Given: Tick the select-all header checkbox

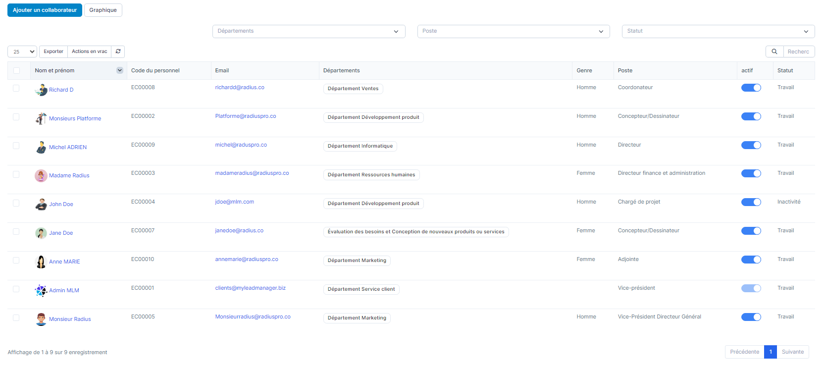Looking at the screenshot, I should pyautogui.click(x=16, y=71).
